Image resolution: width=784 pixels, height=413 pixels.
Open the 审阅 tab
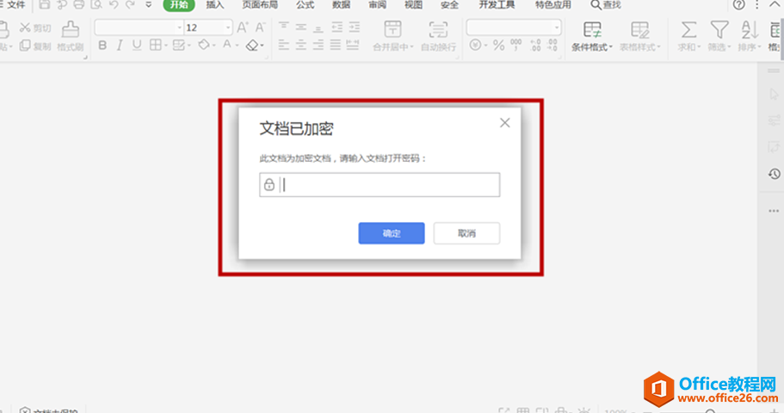[x=378, y=5]
